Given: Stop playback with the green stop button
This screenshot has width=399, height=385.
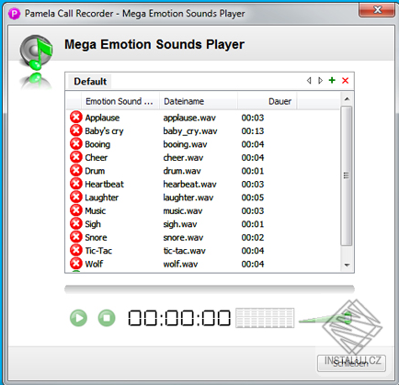Looking at the screenshot, I should pyautogui.click(x=107, y=318).
